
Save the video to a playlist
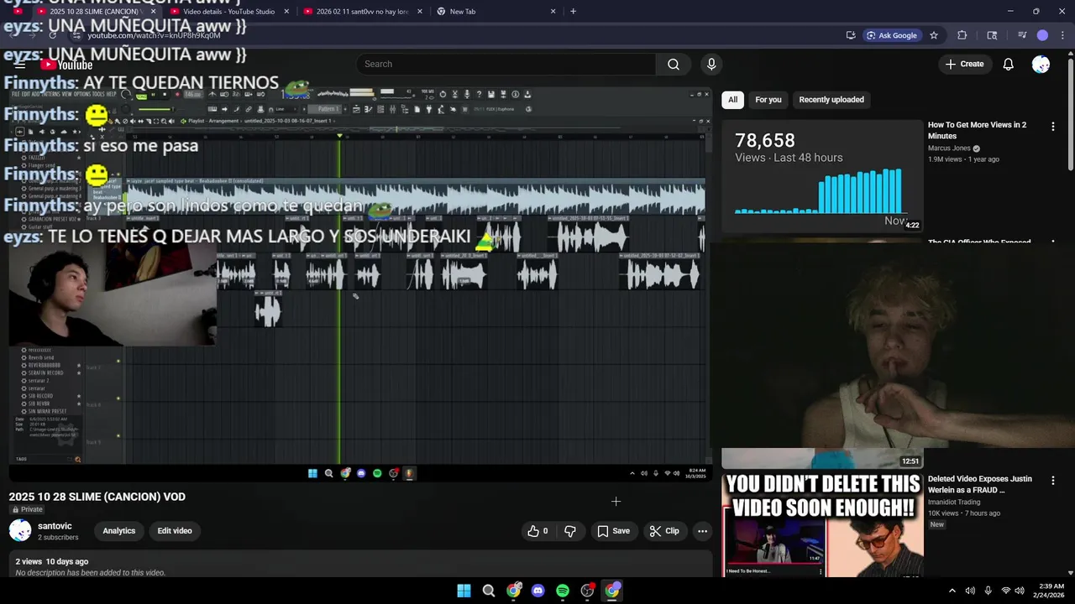point(613,531)
